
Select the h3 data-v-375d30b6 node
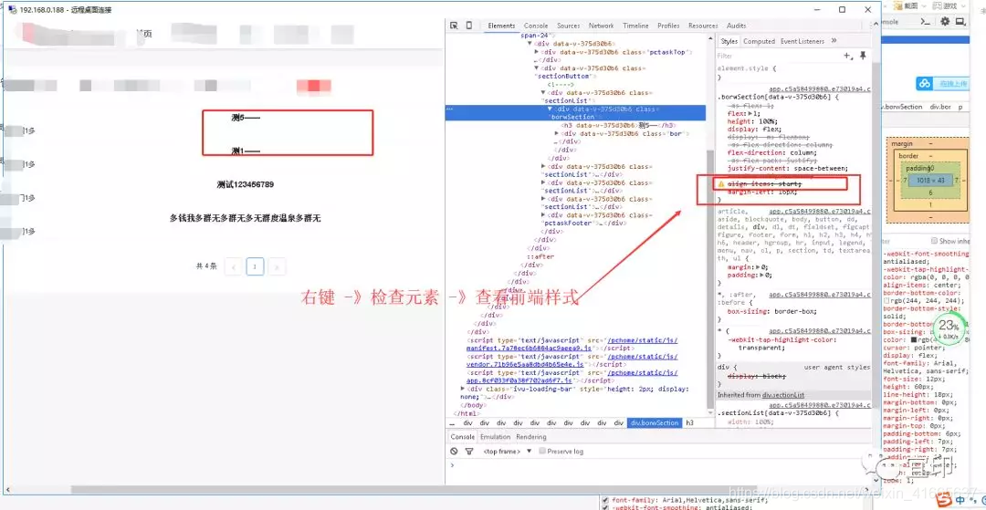coord(619,125)
